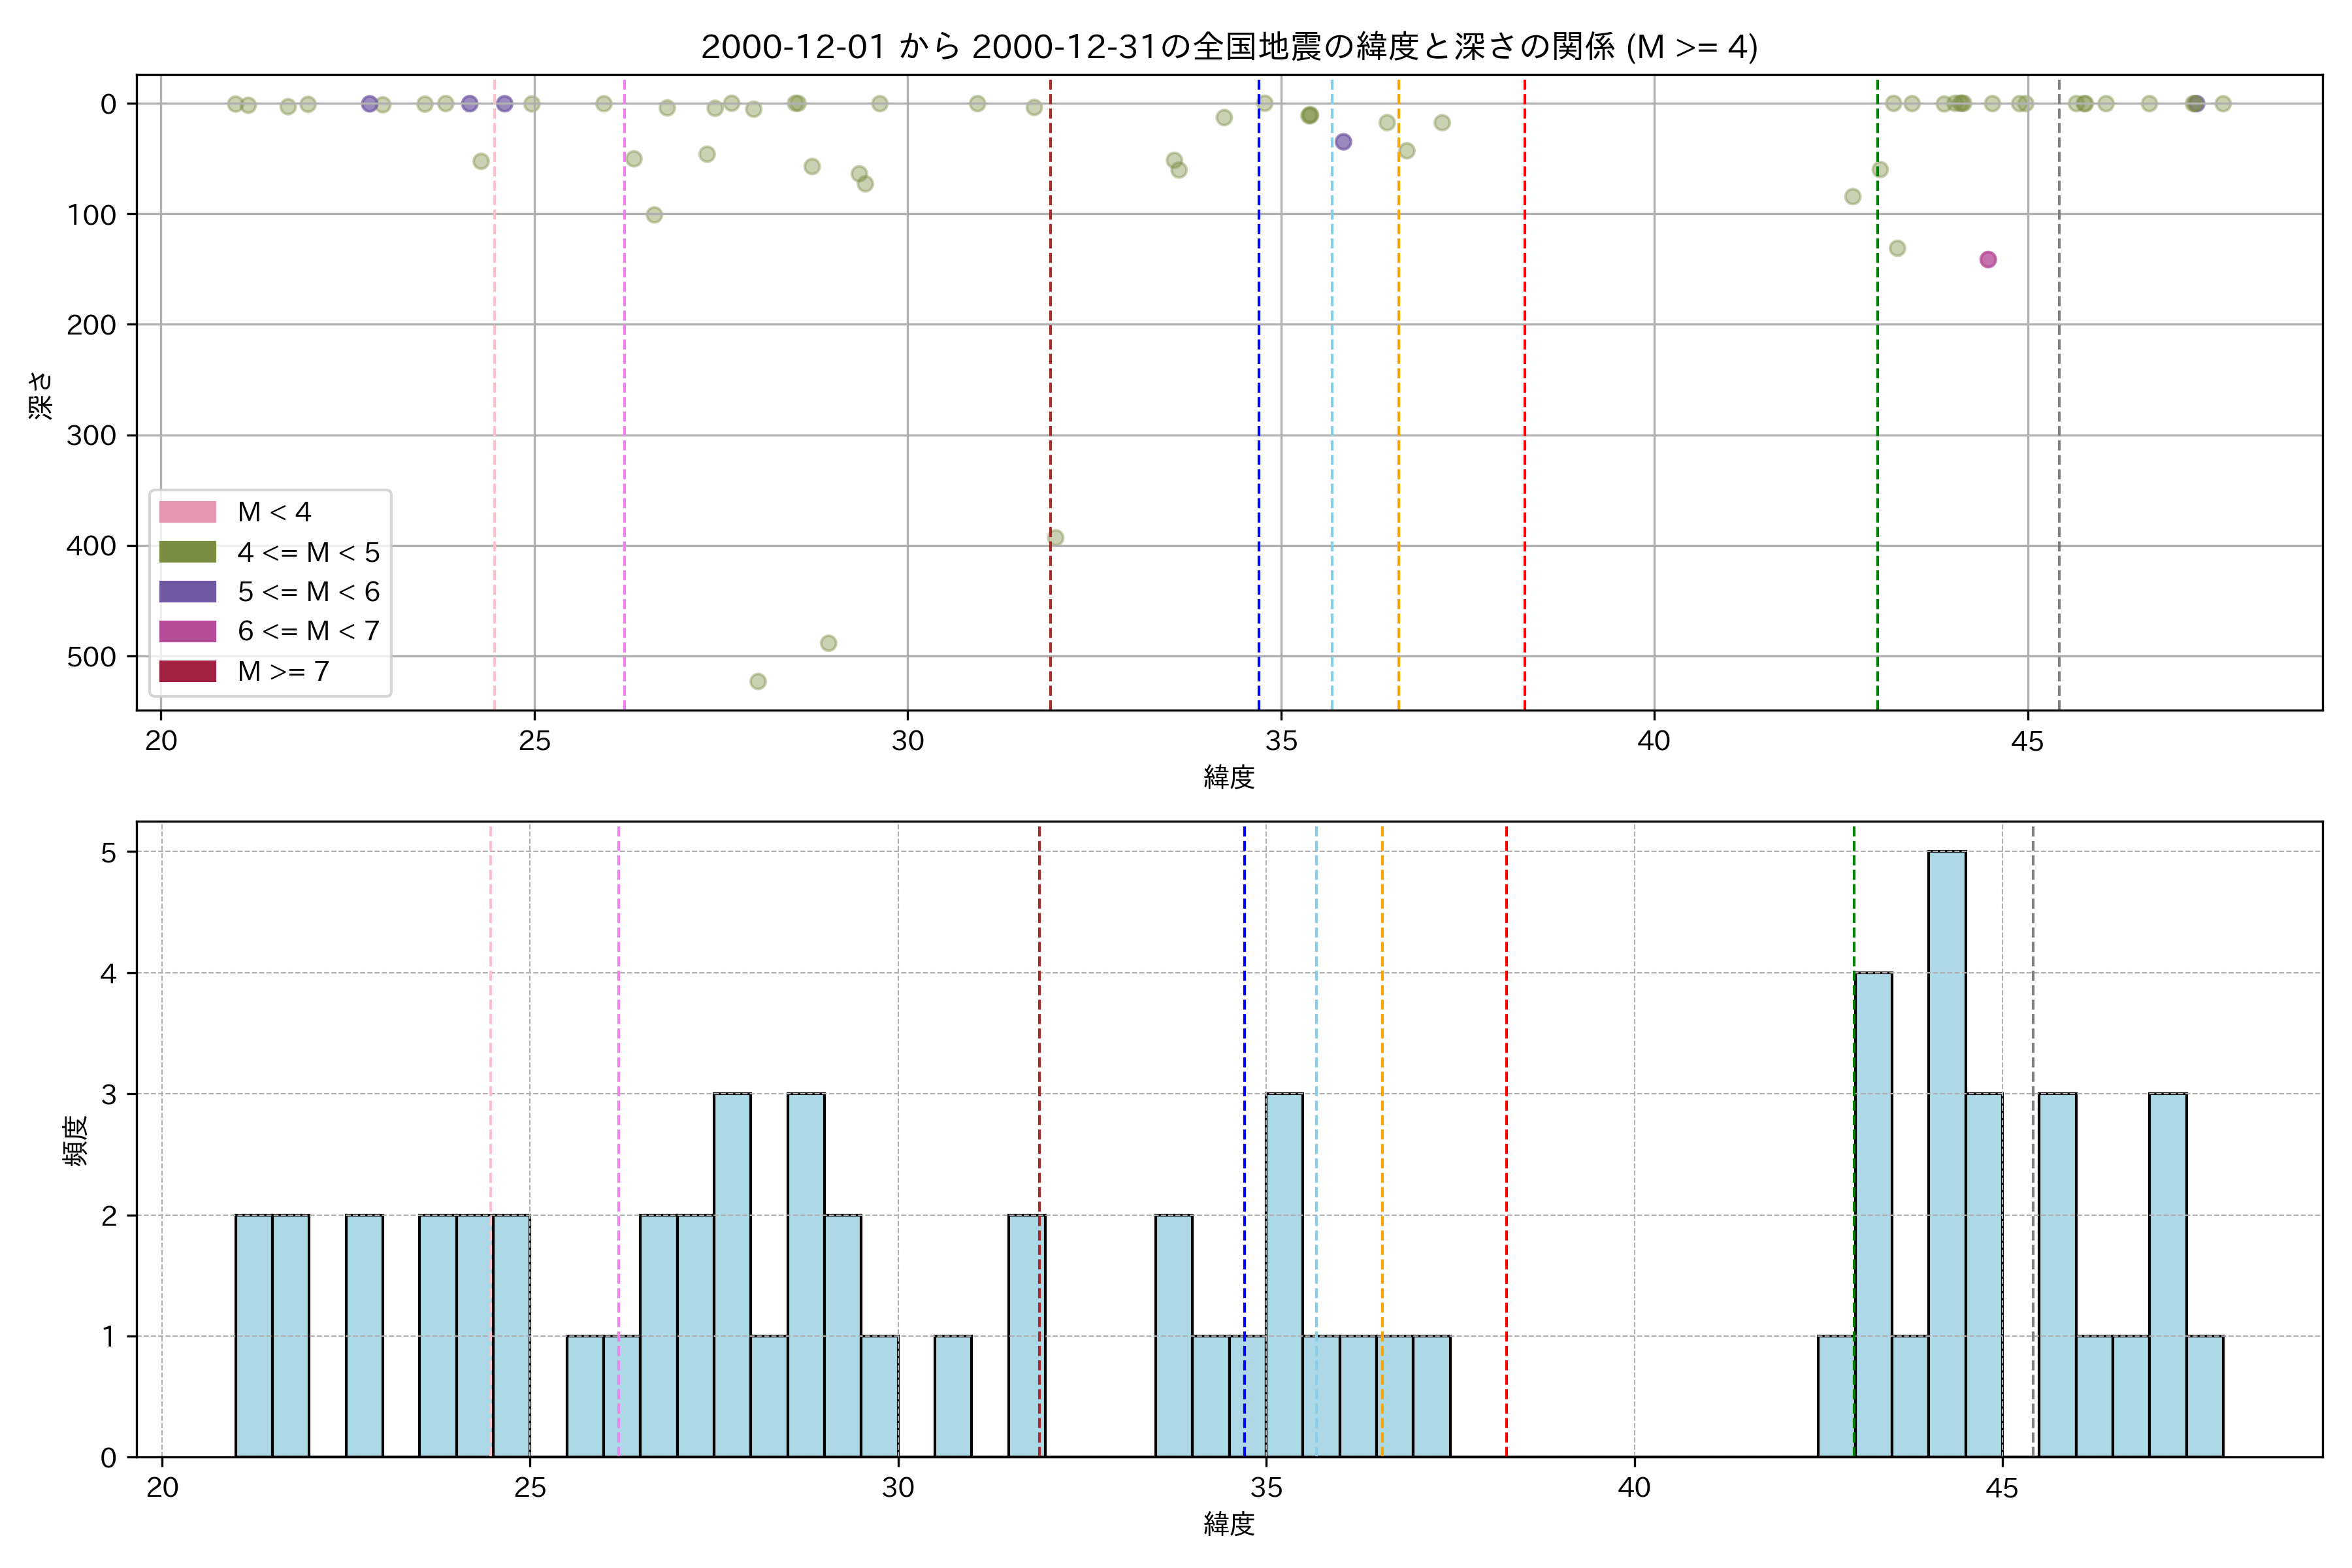Click the deepest scatter point below 500
Viewport: 2352px width, 1568px height.
tap(758, 682)
